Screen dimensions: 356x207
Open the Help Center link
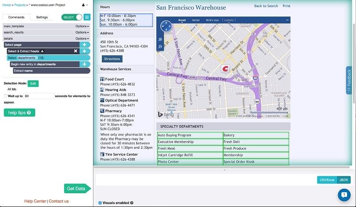(x=35, y=201)
